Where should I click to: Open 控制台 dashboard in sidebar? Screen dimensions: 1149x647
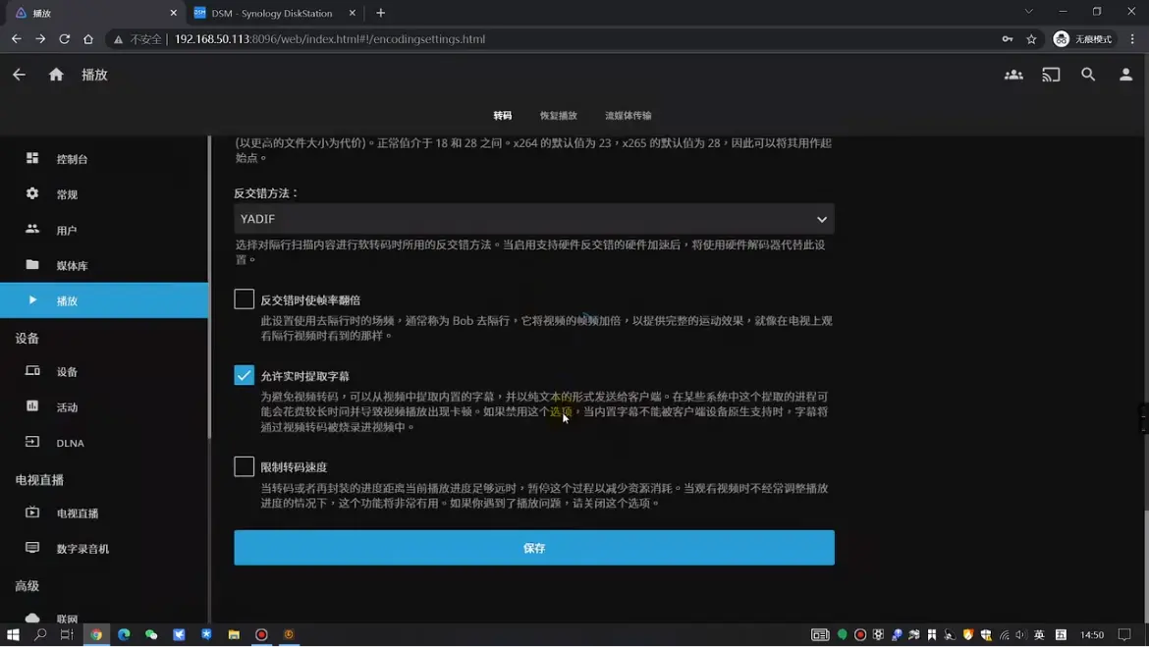click(72, 159)
